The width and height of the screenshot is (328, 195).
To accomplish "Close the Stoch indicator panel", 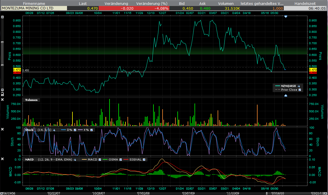I will coord(3,129).
